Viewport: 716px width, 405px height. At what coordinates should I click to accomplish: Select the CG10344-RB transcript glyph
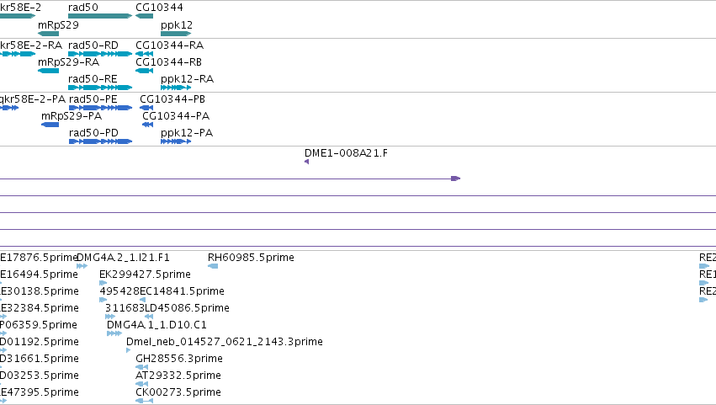(x=145, y=71)
